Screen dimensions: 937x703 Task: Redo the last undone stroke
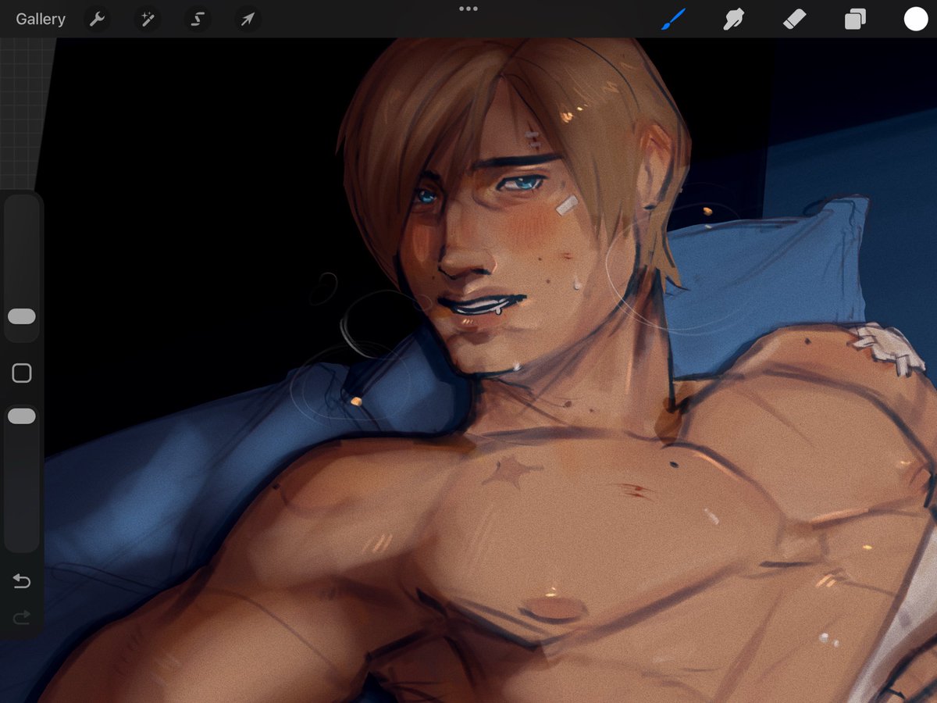click(x=22, y=619)
